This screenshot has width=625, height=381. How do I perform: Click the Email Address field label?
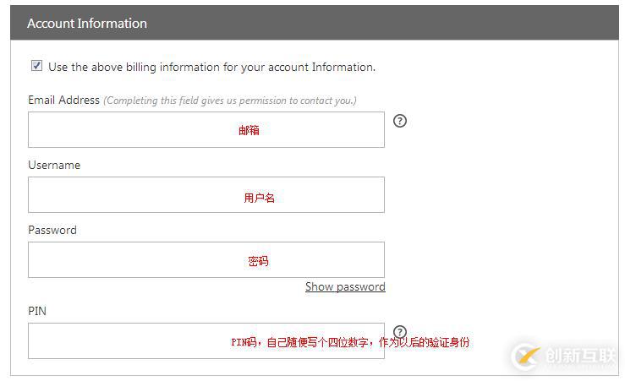point(63,100)
